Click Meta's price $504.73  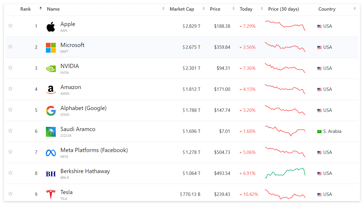[222, 153]
